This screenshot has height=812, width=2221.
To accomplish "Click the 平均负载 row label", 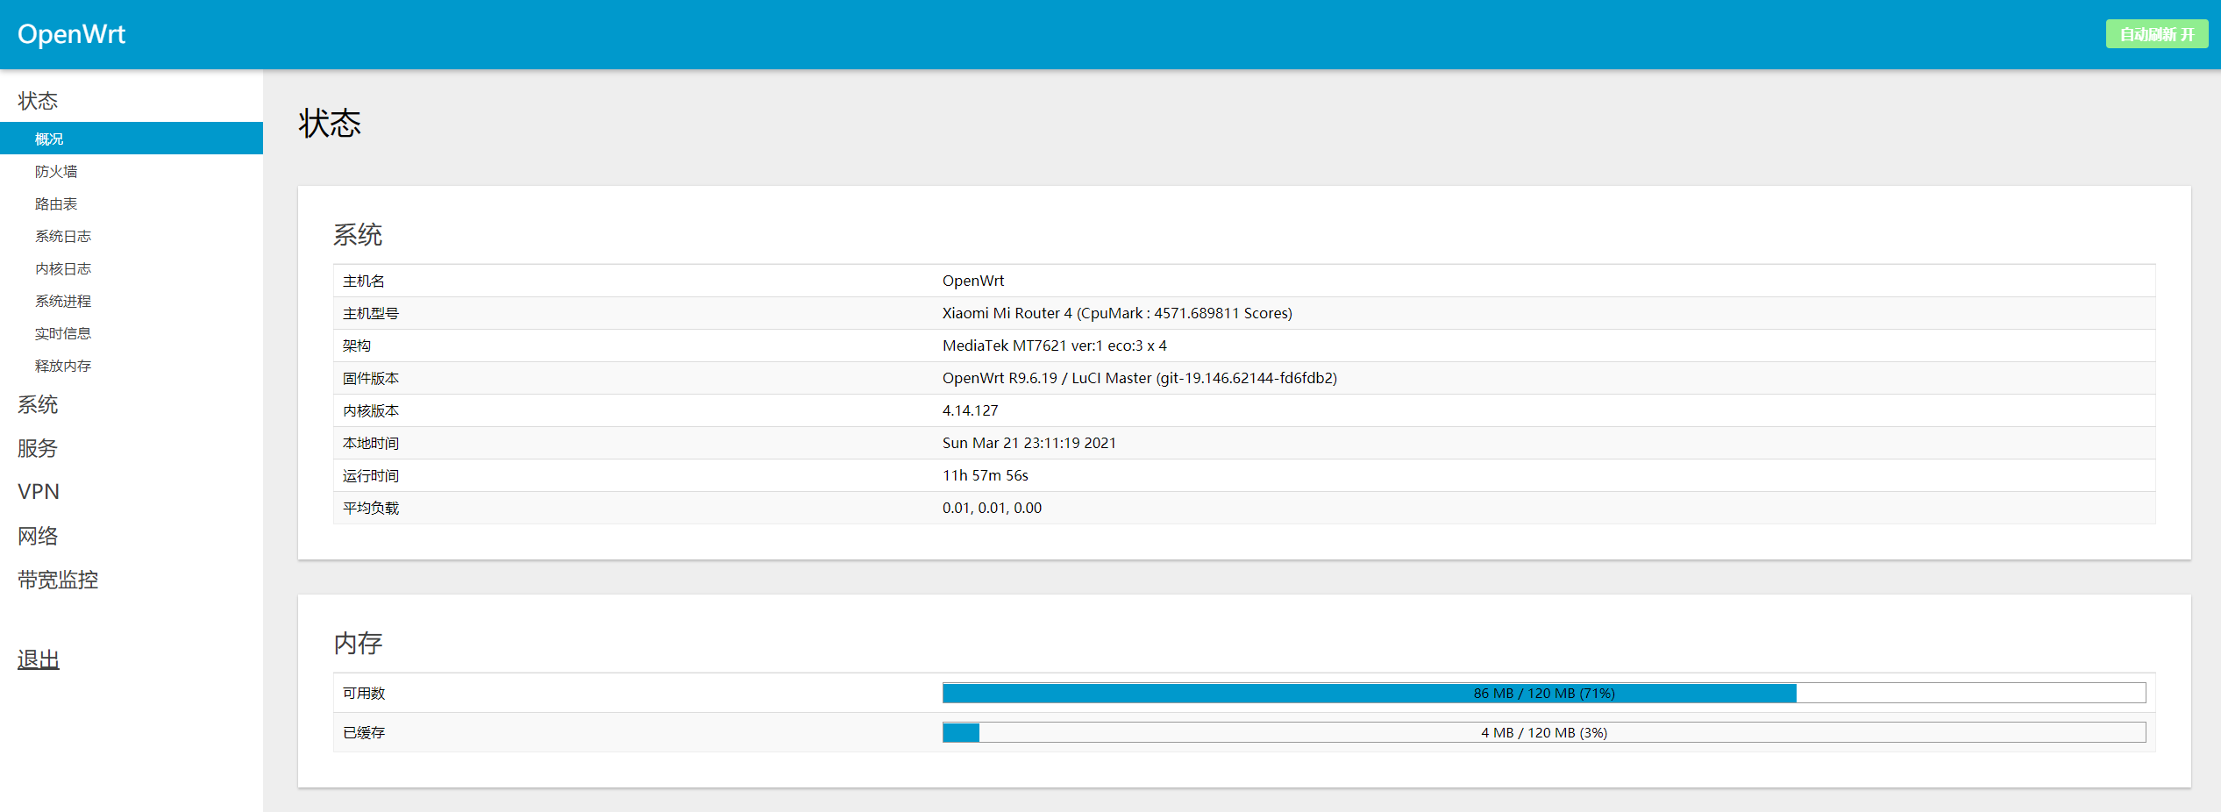I will coord(371,508).
